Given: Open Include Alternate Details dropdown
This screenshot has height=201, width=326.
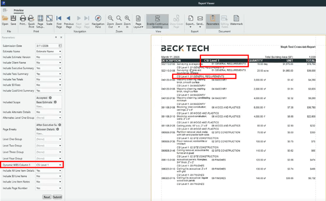Looking at the screenshot, I should click(x=60, y=112).
